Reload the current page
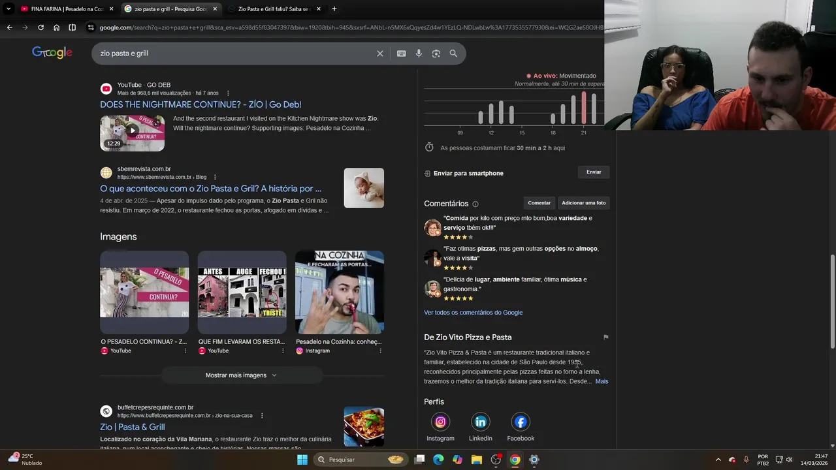This screenshot has height=470, width=836. 40,27
